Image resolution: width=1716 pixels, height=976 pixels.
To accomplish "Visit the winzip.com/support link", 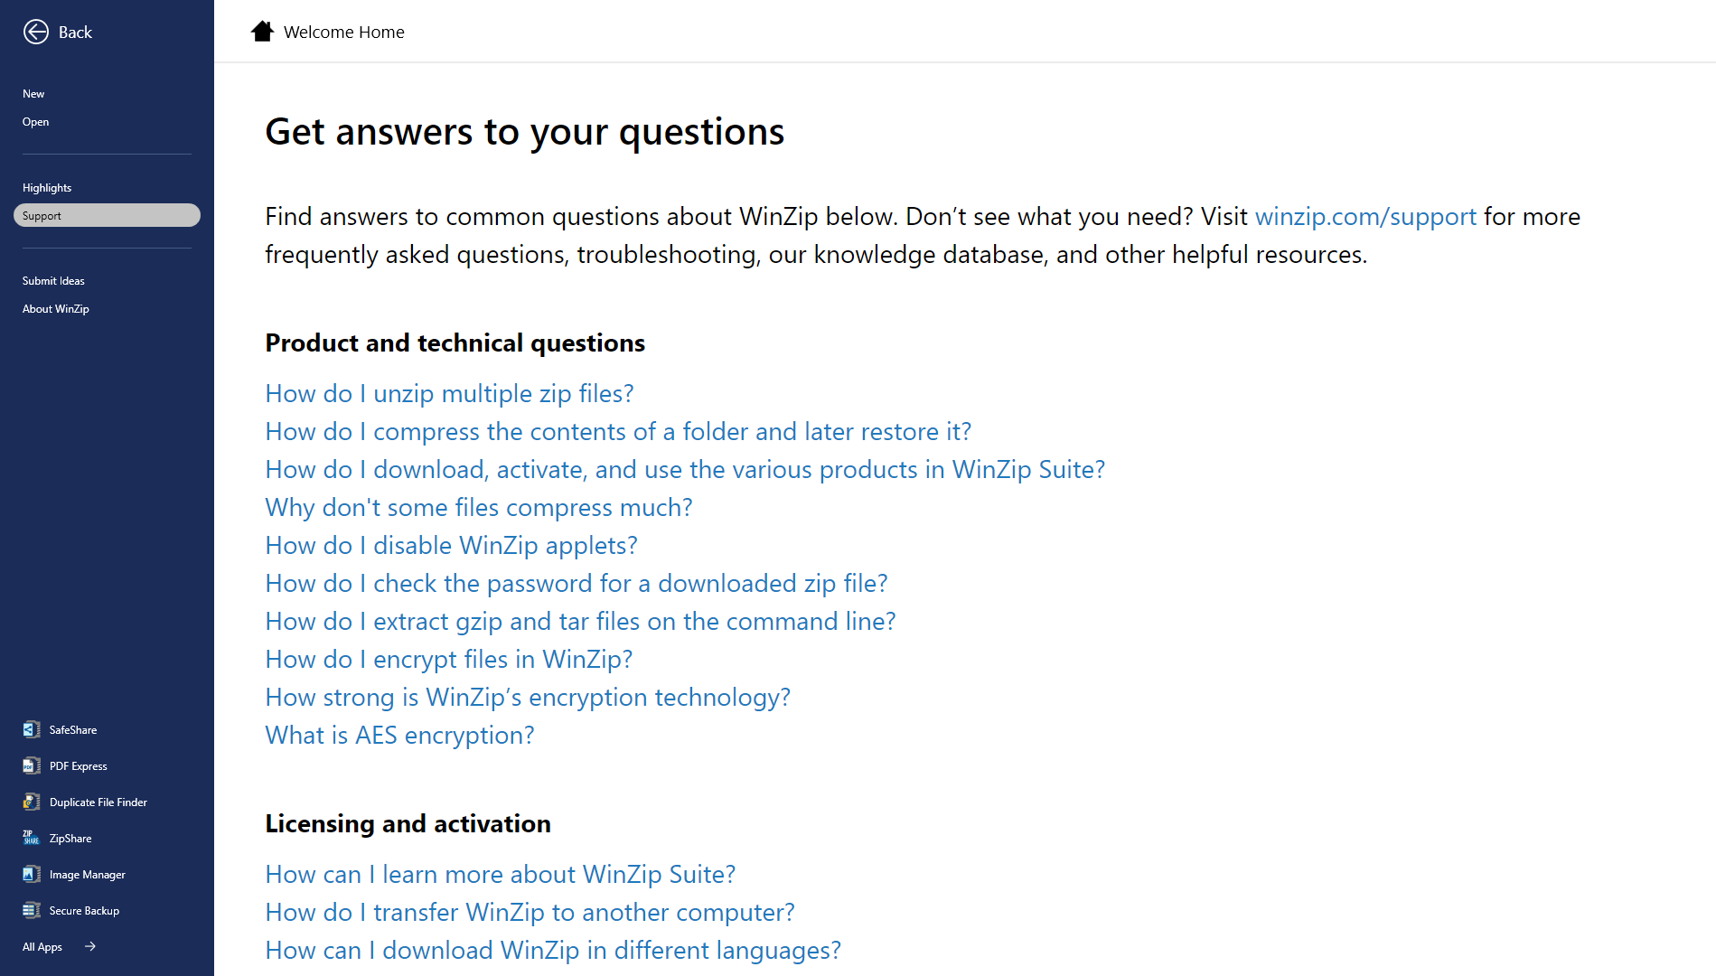I will pos(1365,216).
